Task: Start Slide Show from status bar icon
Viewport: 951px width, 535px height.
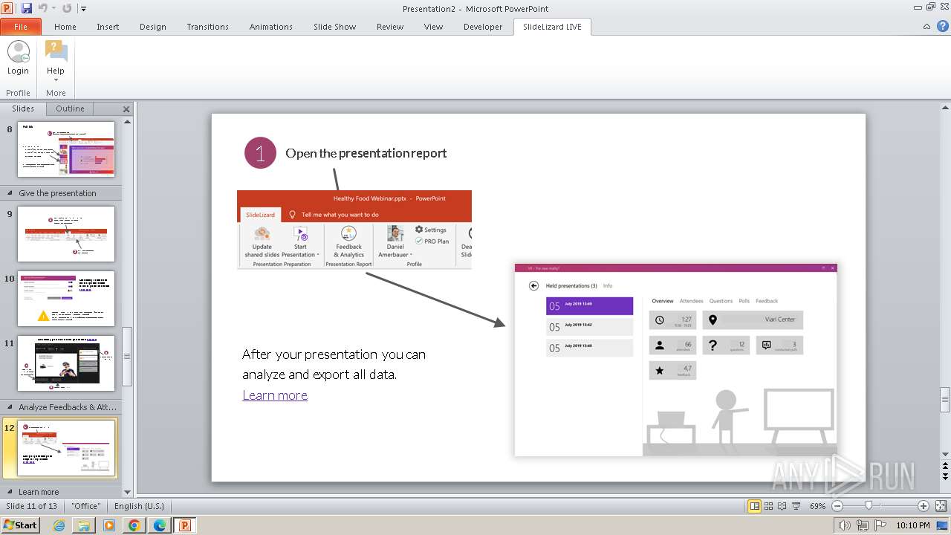Action: pos(796,506)
